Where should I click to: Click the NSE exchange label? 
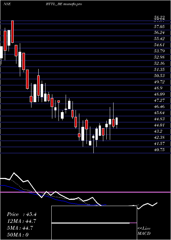(7, 4)
